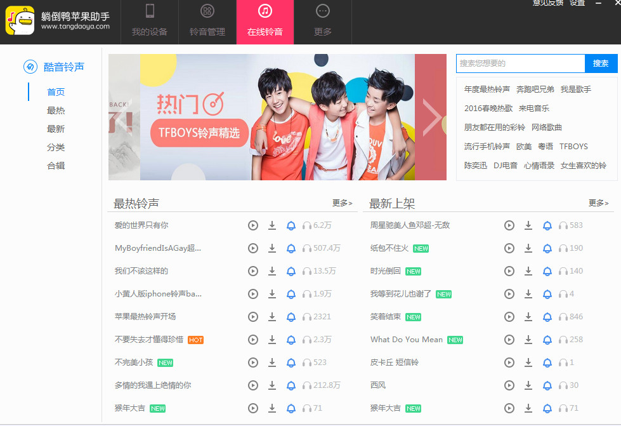Switch to the 铃音管理 tab

tap(207, 22)
